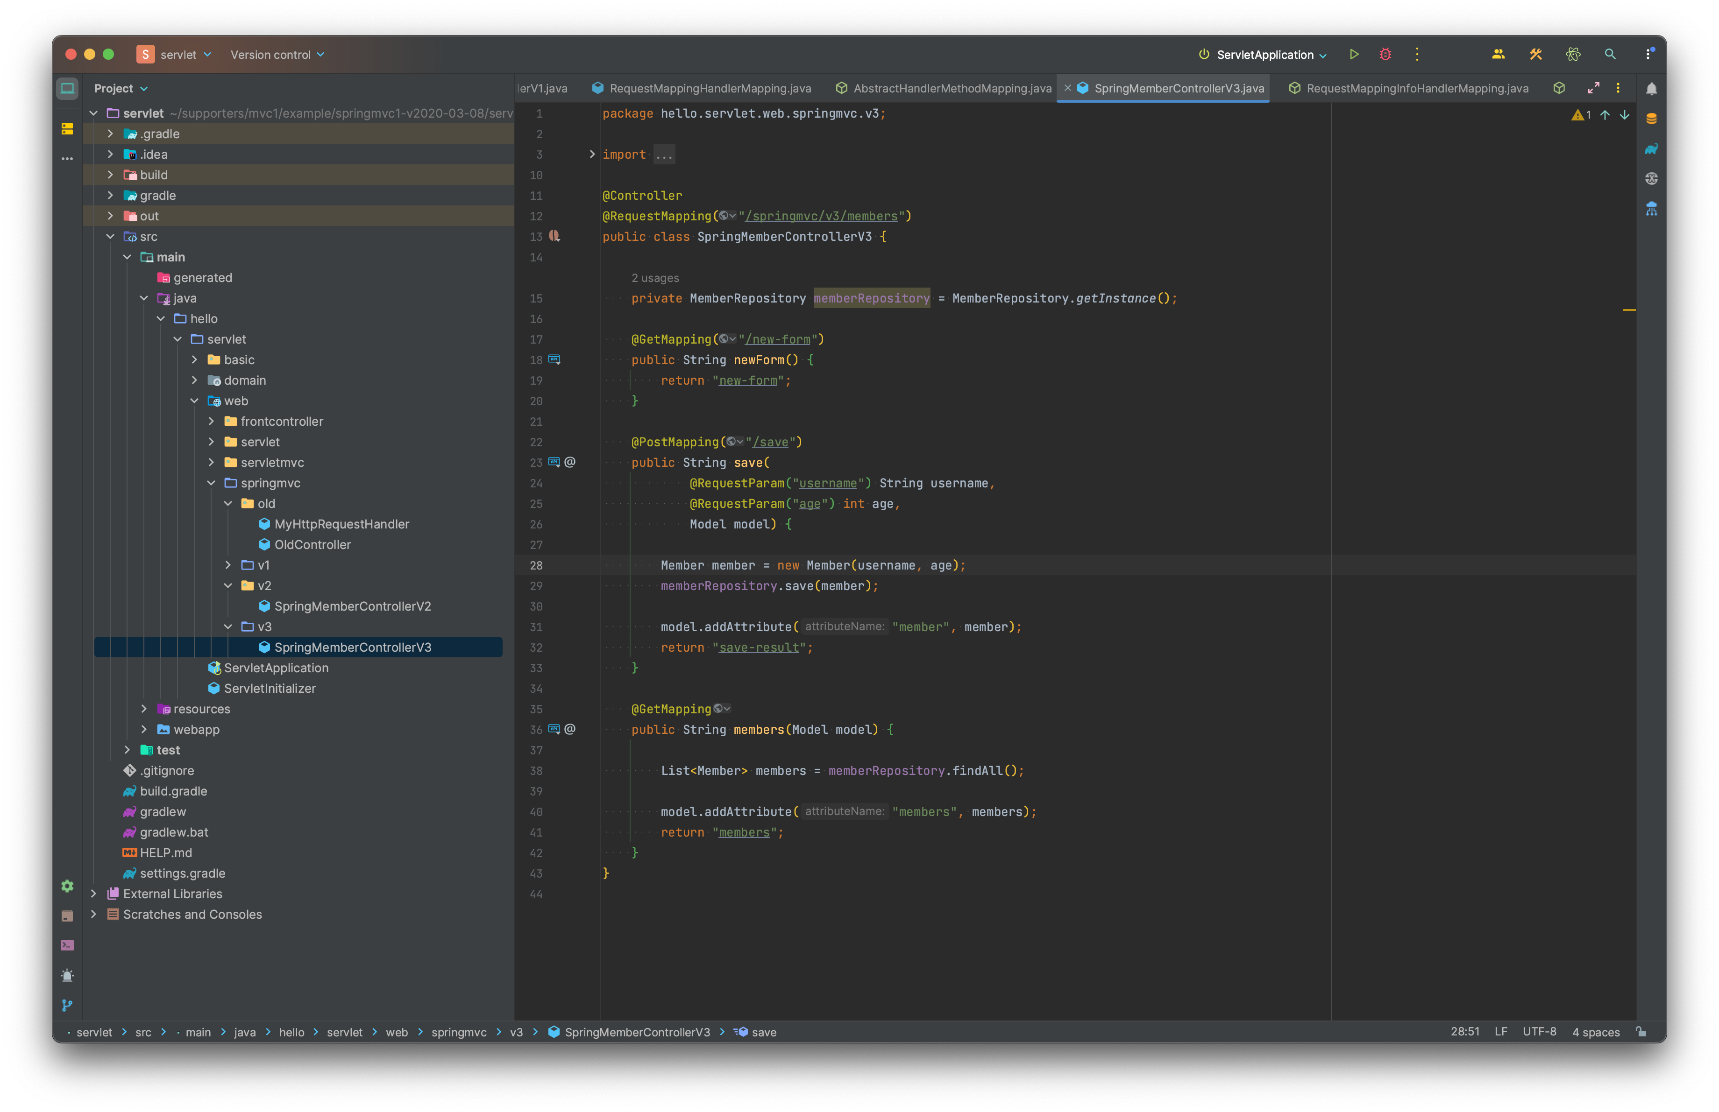The width and height of the screenshot is (1719, 1112).
Task: Switch to AbstractHandlerMethodMapping.java tab
Action: click(x=943, y=88)
